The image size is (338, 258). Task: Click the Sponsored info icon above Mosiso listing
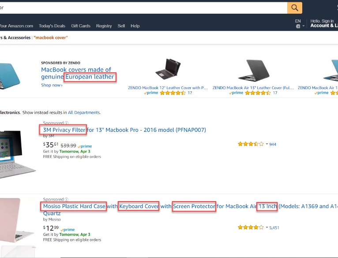click(67, 199)
